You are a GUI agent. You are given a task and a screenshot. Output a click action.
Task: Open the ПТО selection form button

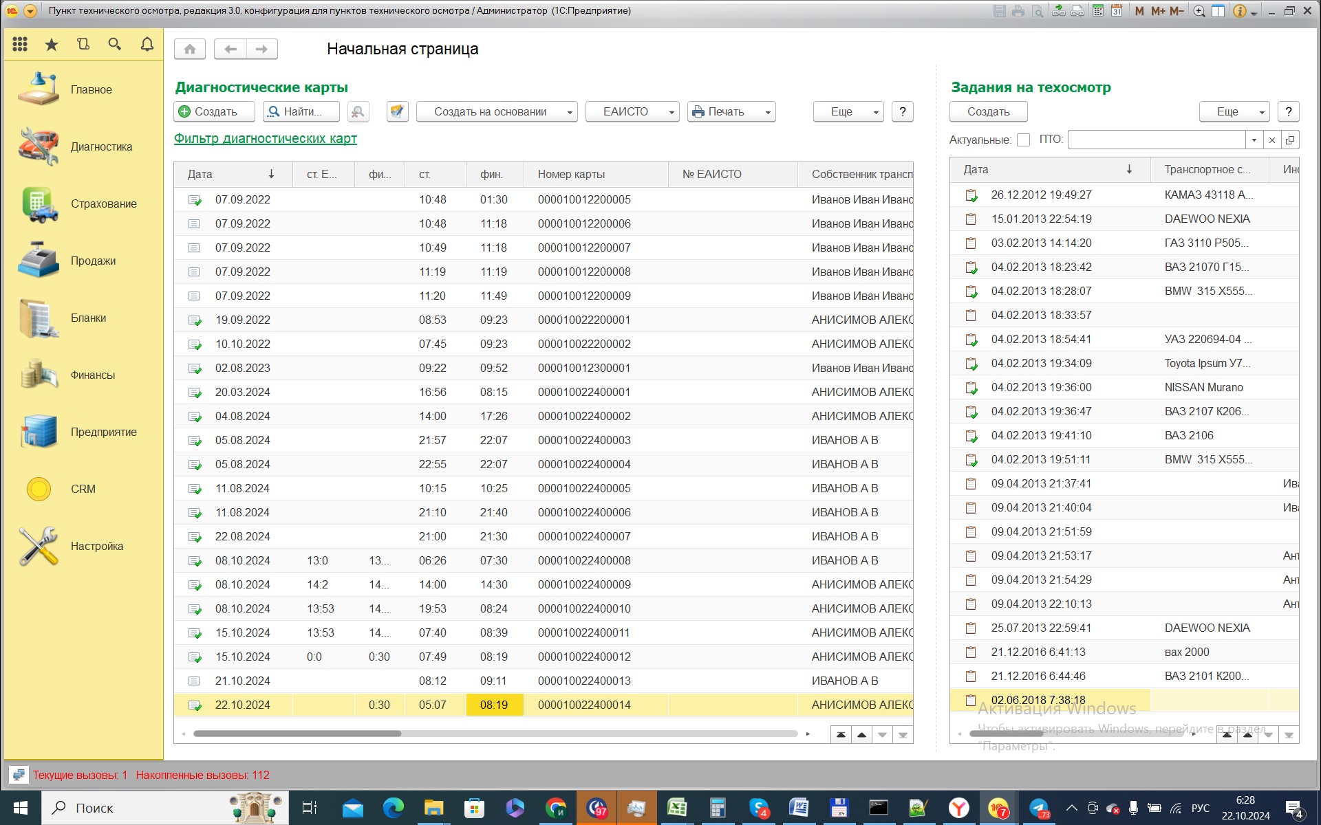(x=1290, y=140)
